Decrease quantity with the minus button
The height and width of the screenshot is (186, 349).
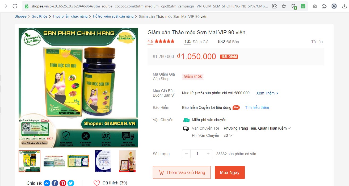186,154
